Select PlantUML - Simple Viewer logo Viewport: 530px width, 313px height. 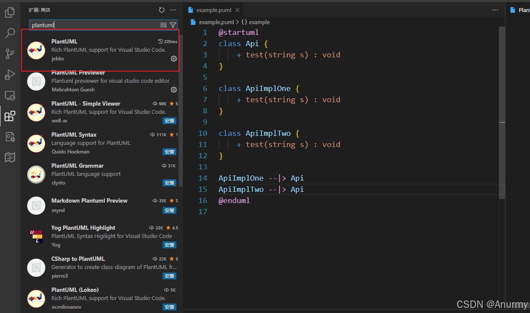click(x=36, y=112)
